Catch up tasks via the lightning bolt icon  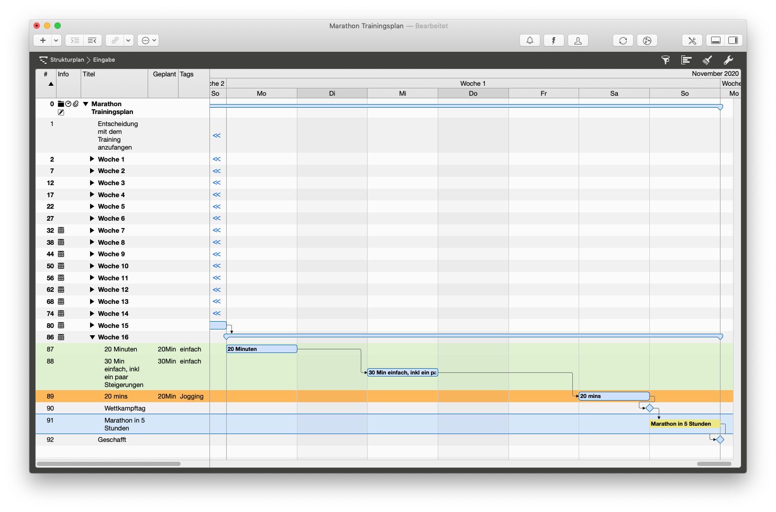[553, 40]
